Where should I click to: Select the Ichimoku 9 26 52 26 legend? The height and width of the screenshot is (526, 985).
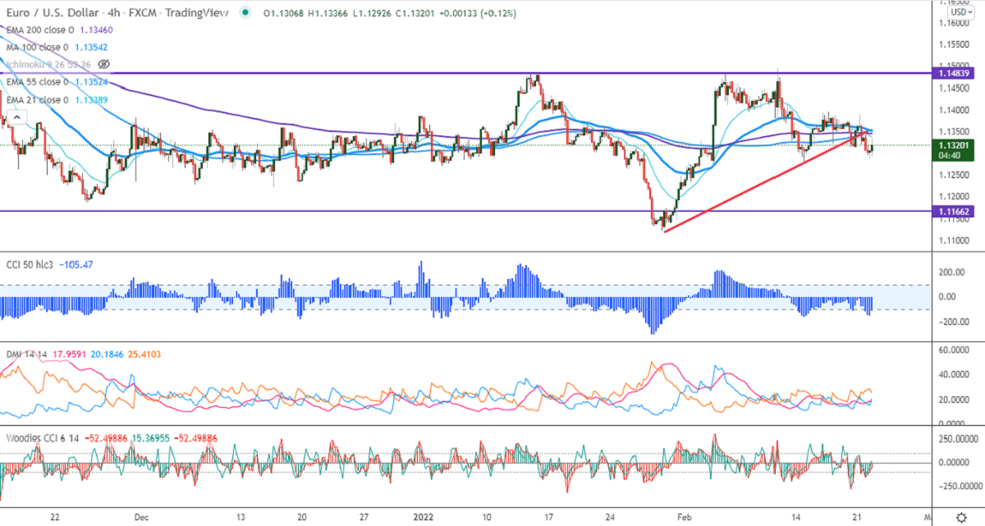(x=48, y=63)
